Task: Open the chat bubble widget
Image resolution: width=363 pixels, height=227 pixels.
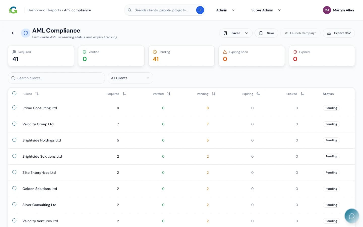Action: click(352, 216)
